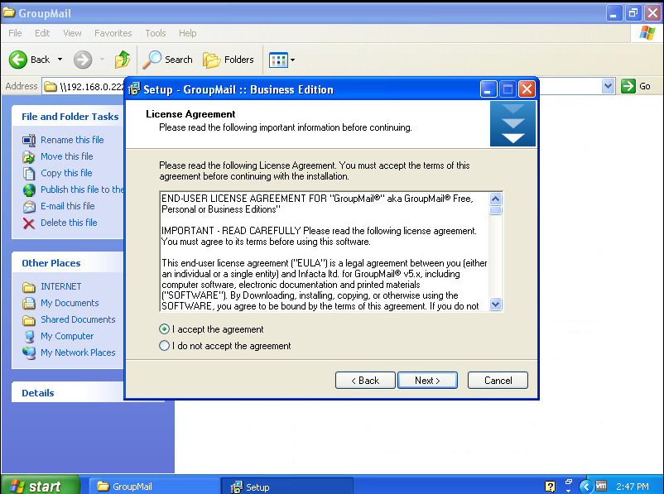Switch to GroupMail folder taskbar button

(155, 486)
